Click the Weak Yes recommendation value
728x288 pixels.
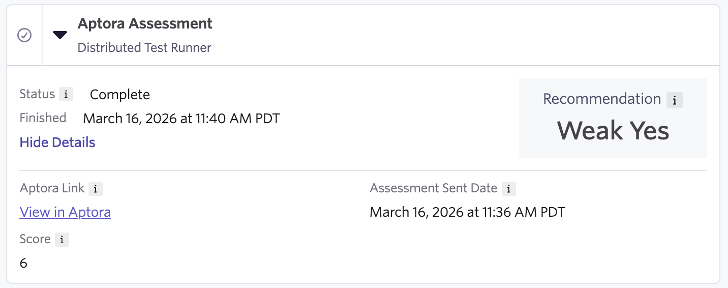(613, 130)
